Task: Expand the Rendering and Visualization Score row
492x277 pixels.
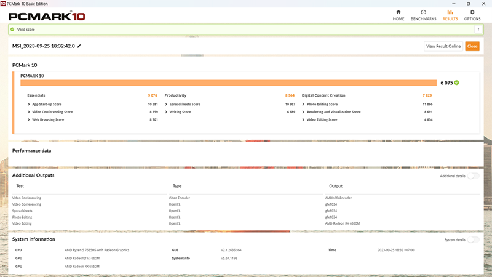Action: pyautogui.click(x=304, y=112)
